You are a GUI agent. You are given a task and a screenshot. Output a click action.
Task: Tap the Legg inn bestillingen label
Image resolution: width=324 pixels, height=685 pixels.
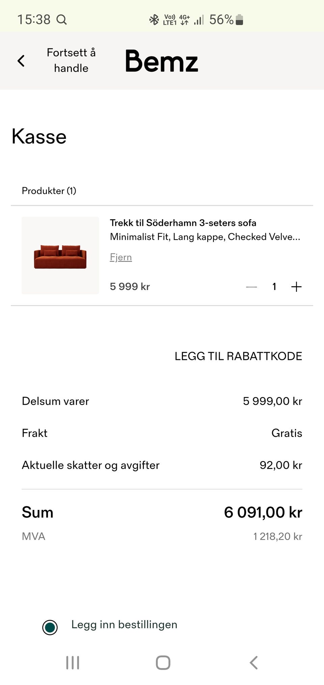pyautogui.click(x=124, y=625)
